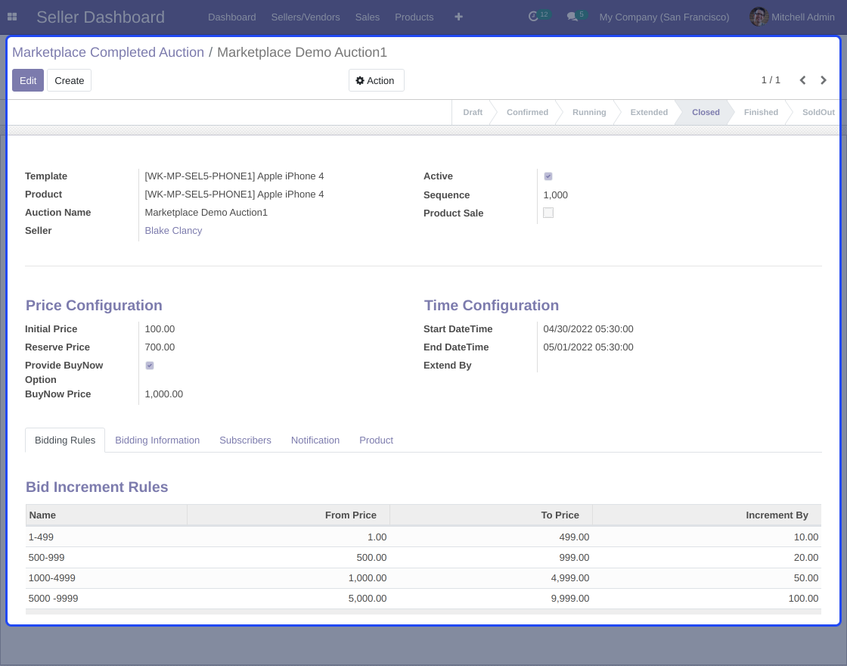Toggle the Active checkbox
The width and height of the screenshot is (847, 666).
(548, 176)
